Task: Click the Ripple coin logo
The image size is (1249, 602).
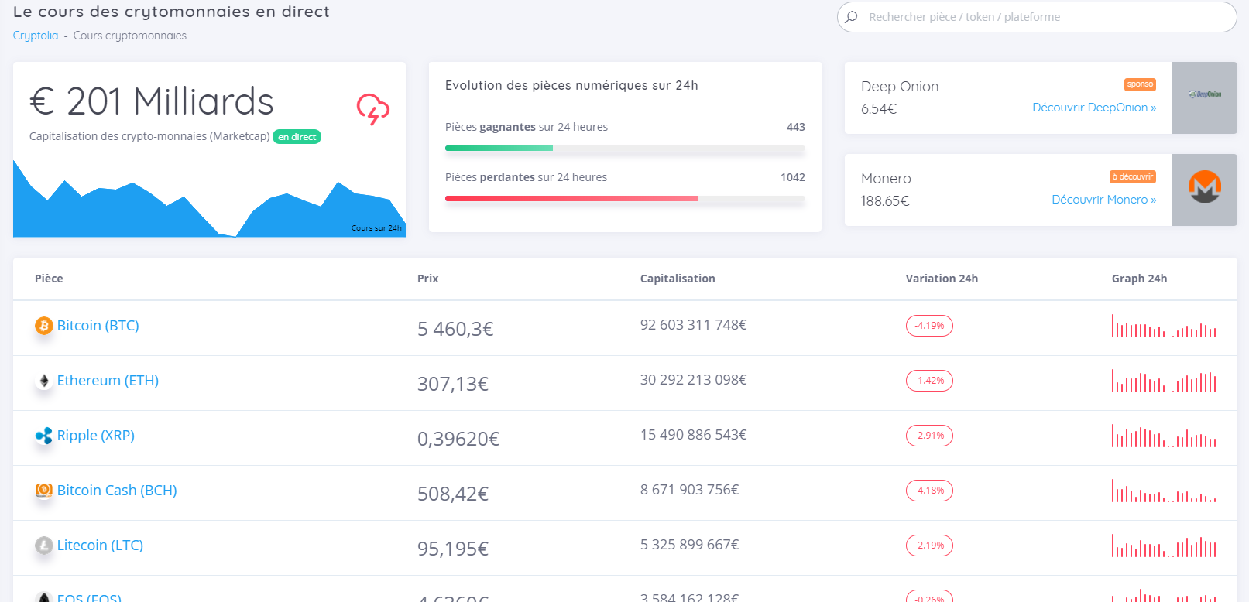Action: (x=44, y=436)
